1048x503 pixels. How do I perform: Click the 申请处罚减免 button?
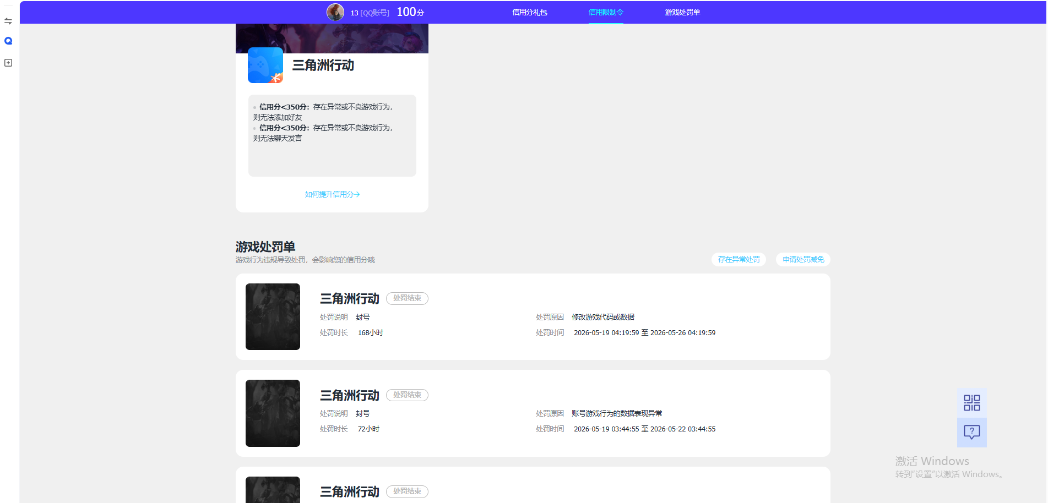[803, 259]
